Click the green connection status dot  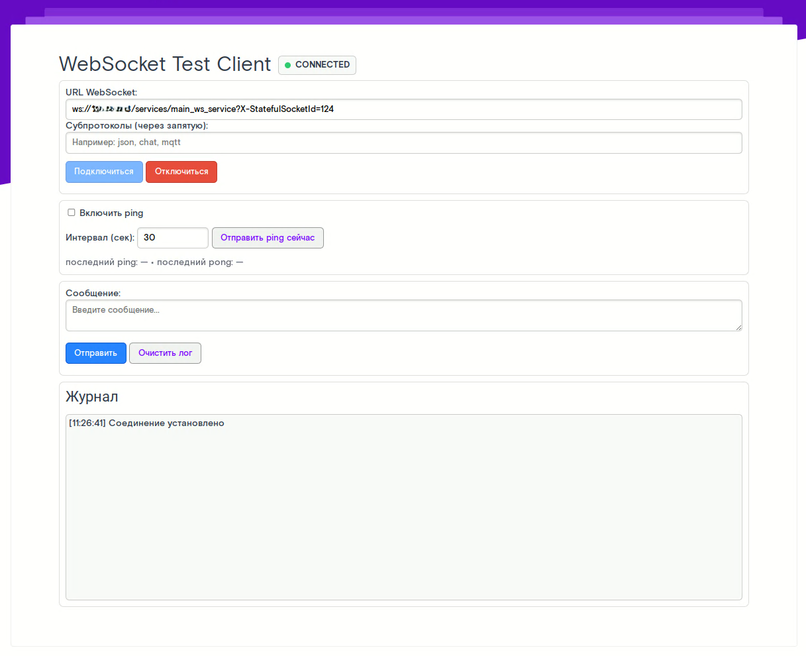[x=288, y=65]
